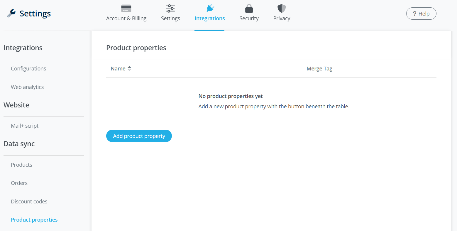Click the sliders icon above Settings
Screen dimensions: 457x231
[170, 9]
